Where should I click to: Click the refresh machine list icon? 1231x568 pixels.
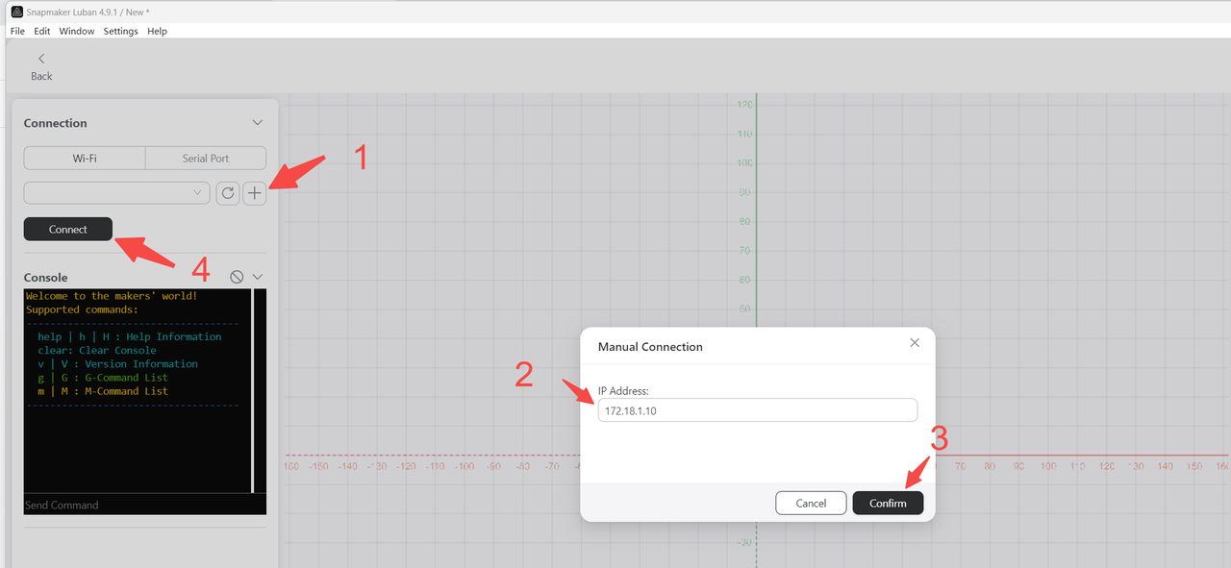(228, 193)
